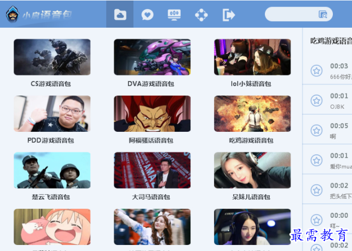Favorite the 爱你mua clip star
The width and height of the screenshot is (352, 251).
coord(317,160)
